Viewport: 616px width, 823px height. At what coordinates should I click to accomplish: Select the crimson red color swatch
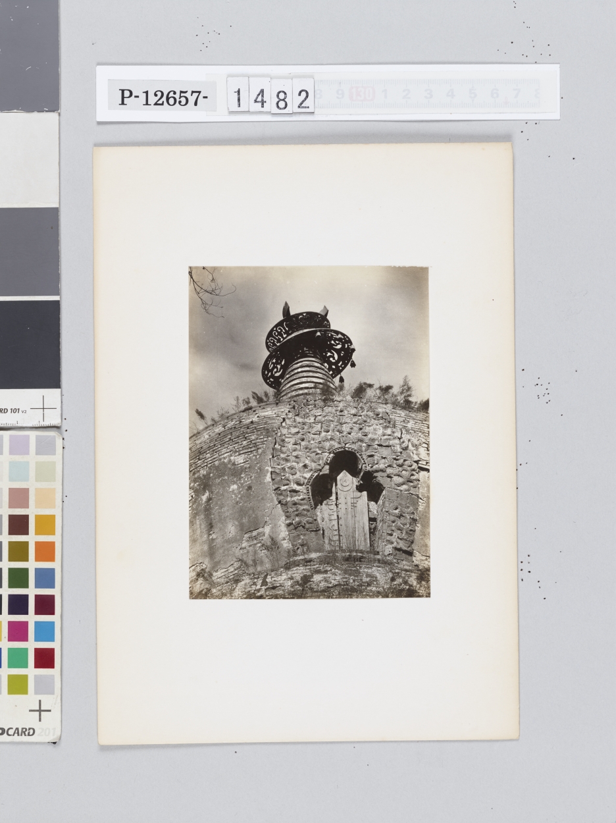click(45, 658)
